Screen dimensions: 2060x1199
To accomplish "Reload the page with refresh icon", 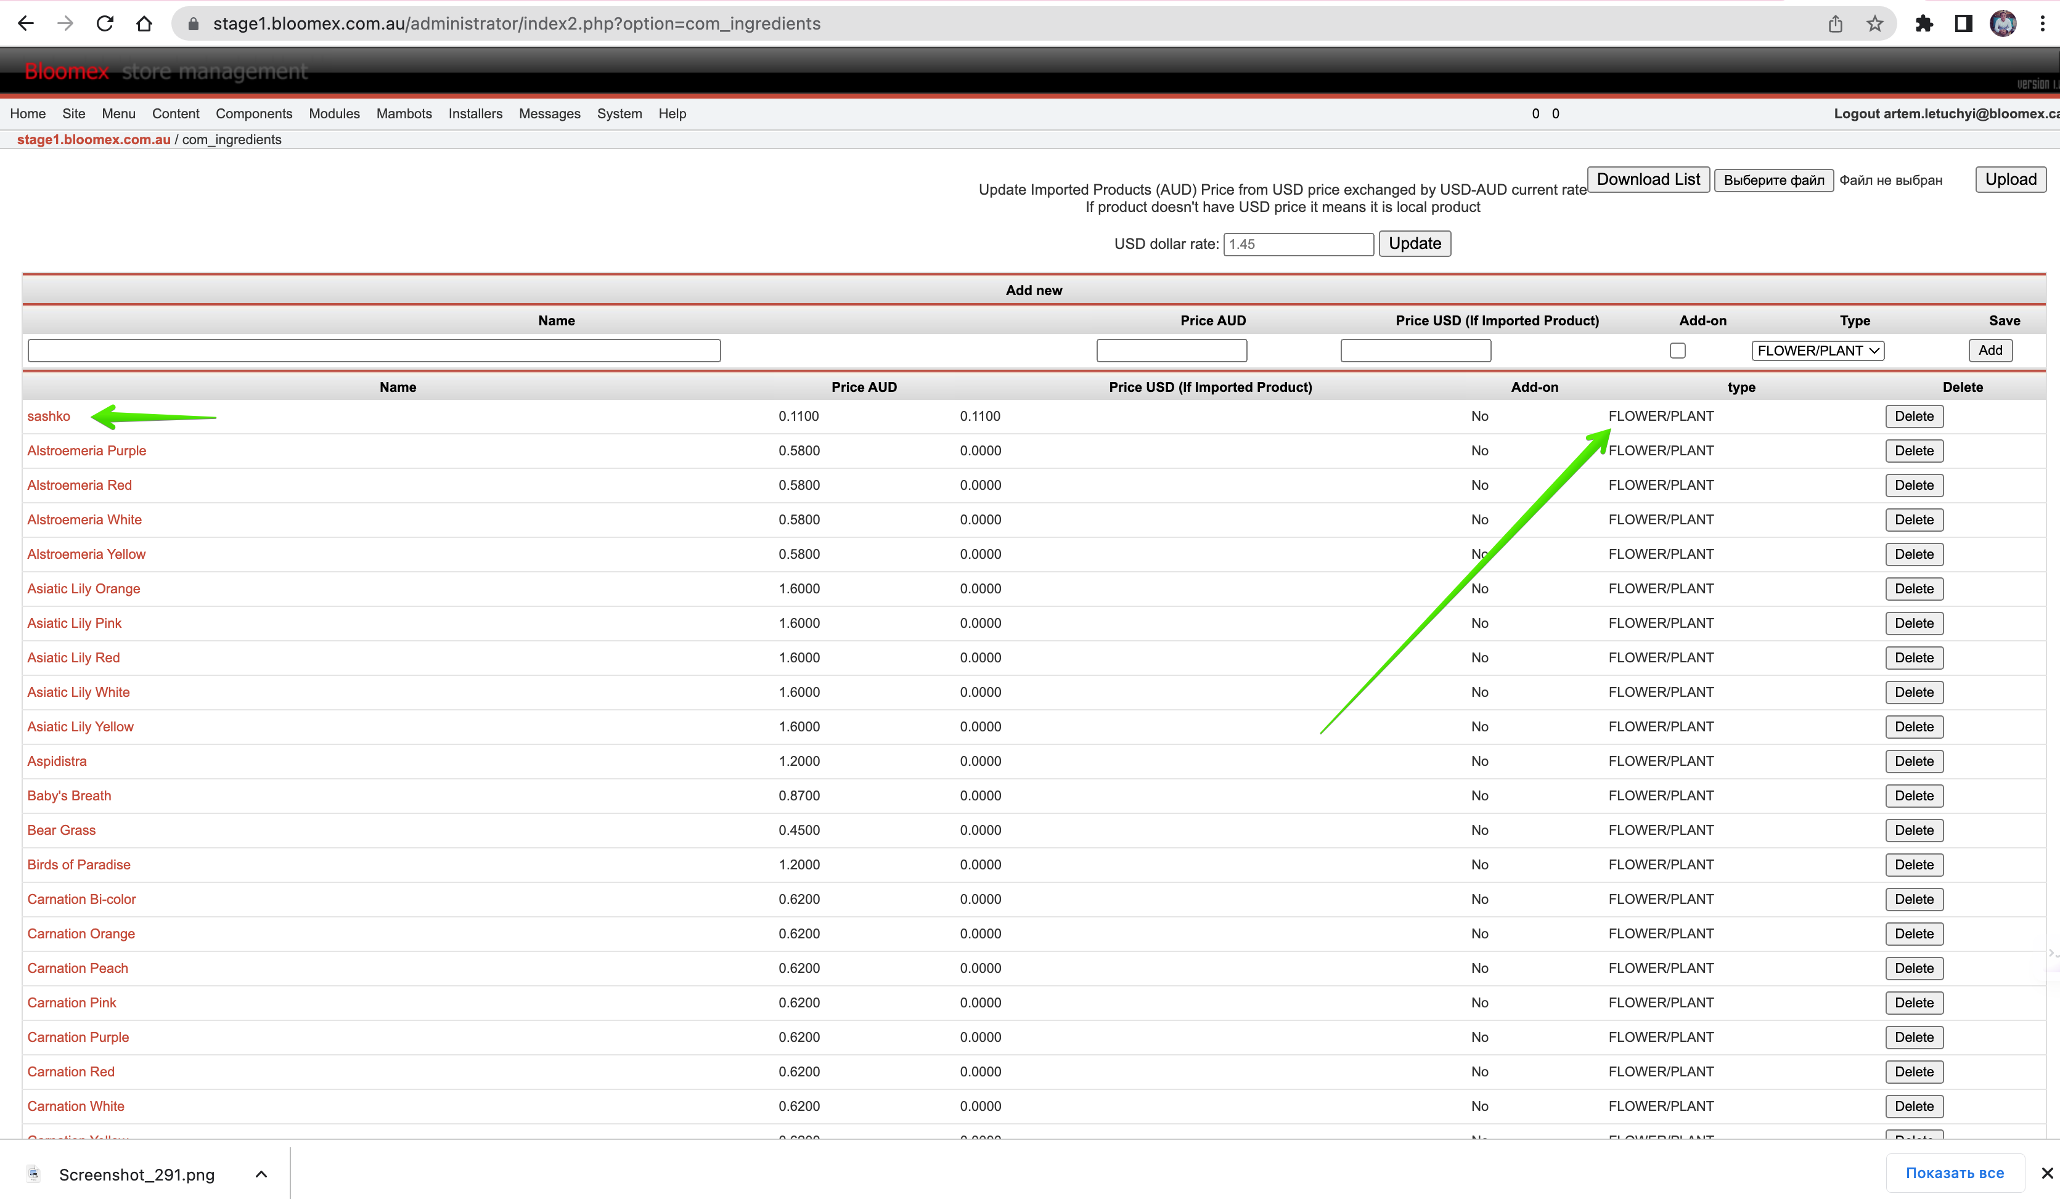I will tap(105, 23).
